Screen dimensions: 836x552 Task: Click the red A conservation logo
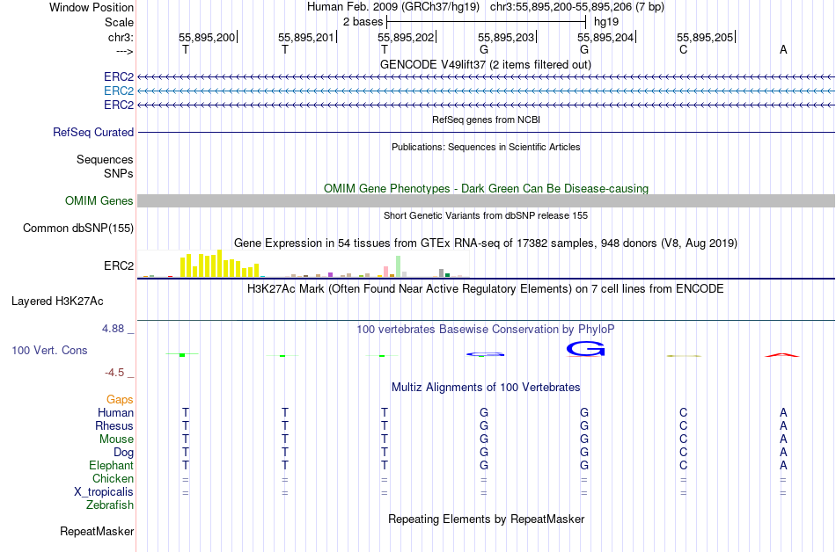click(x=782, y=354)
